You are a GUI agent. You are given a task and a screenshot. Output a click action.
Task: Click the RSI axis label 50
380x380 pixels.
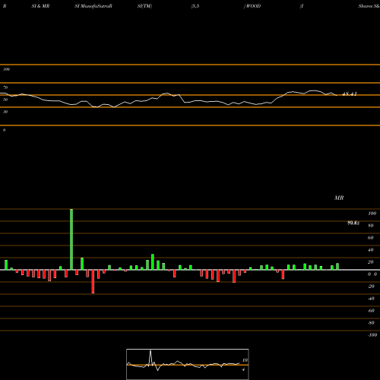point(5,100)
